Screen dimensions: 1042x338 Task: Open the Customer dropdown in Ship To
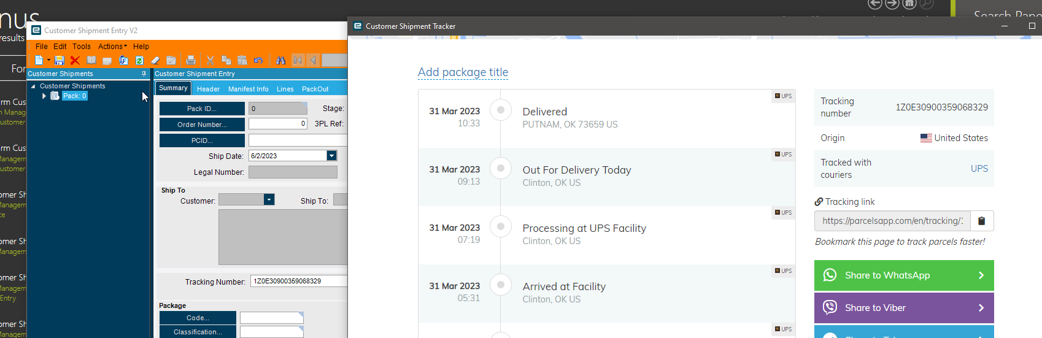click(269, 200)
